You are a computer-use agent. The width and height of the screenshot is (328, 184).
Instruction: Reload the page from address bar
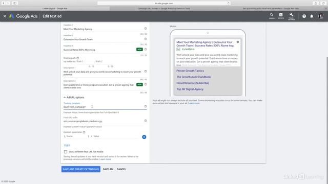[229, 4]
